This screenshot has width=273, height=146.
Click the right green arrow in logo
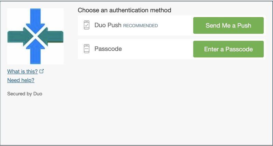click(51, 37)
